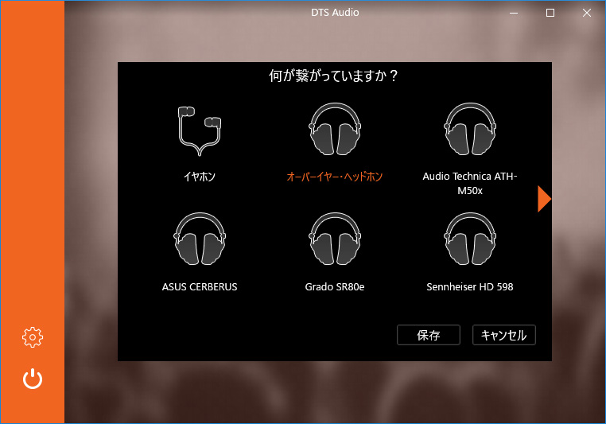Close the DTS Audio window

point(587,13)
